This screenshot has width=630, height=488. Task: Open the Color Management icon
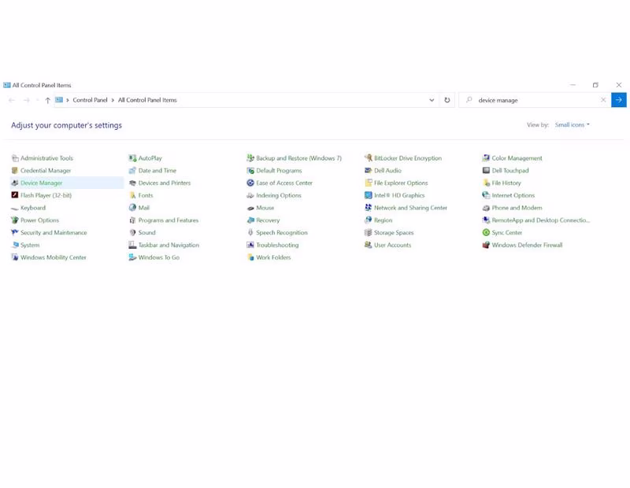point(486,158)
